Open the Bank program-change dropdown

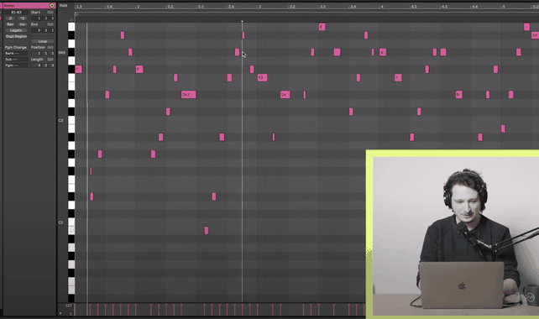(16, 53)
